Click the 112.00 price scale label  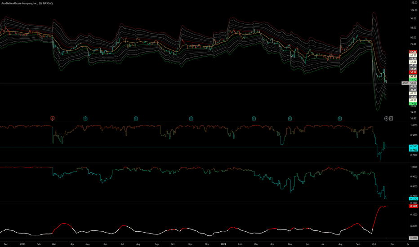point(414,2)
